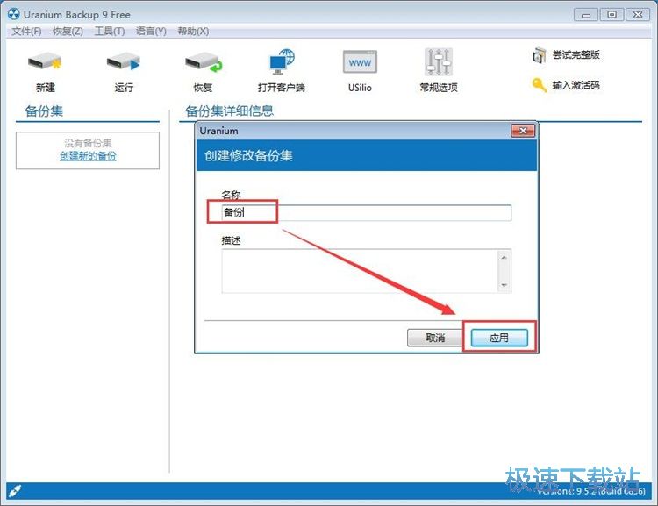The width and height of the screenshot is (658, 506).
Task: Open the 工具(T) menu
Action: pos(109,31)
